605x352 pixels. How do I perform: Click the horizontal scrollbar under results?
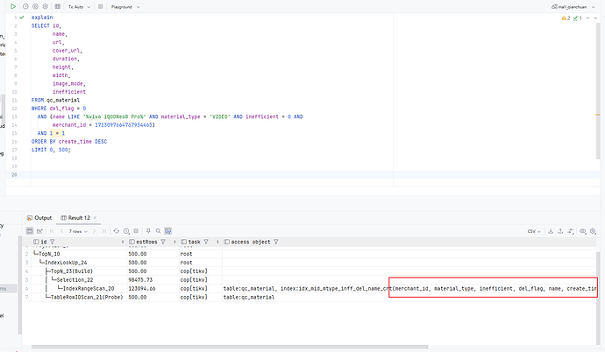point(230,347)
